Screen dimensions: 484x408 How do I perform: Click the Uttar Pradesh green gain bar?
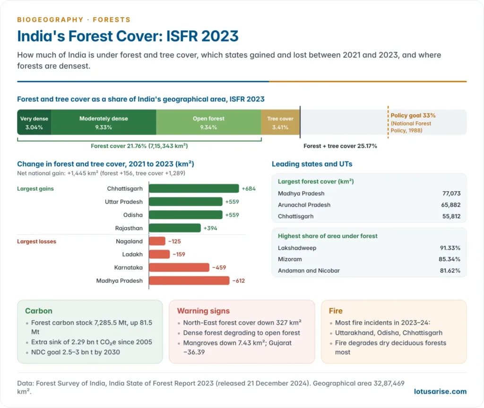pyautogui.click(x=186, y=202)
